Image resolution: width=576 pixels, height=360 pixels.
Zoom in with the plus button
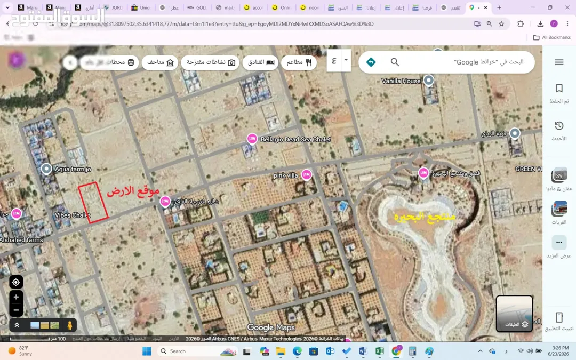(x=16, y=297)
